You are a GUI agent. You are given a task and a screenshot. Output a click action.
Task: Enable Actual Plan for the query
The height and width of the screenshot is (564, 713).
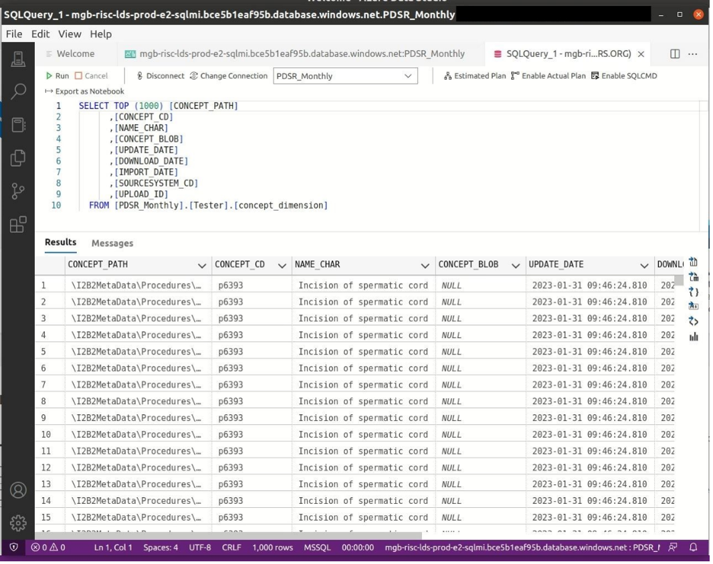[548, 76]
